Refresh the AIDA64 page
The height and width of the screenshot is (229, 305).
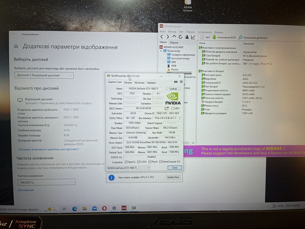180,37
